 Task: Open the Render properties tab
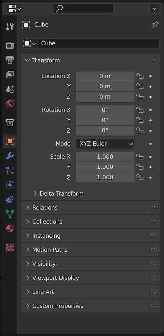coord(10,45)
